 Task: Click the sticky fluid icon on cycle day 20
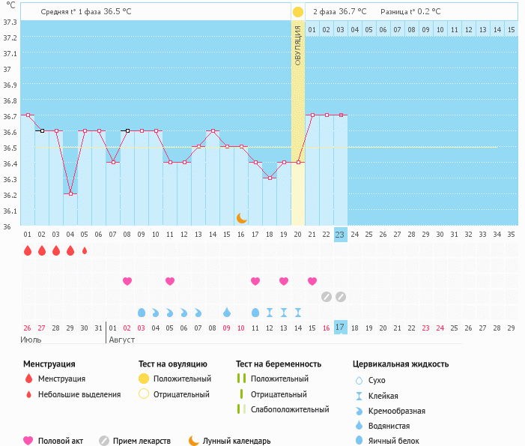tap(298, 312)
